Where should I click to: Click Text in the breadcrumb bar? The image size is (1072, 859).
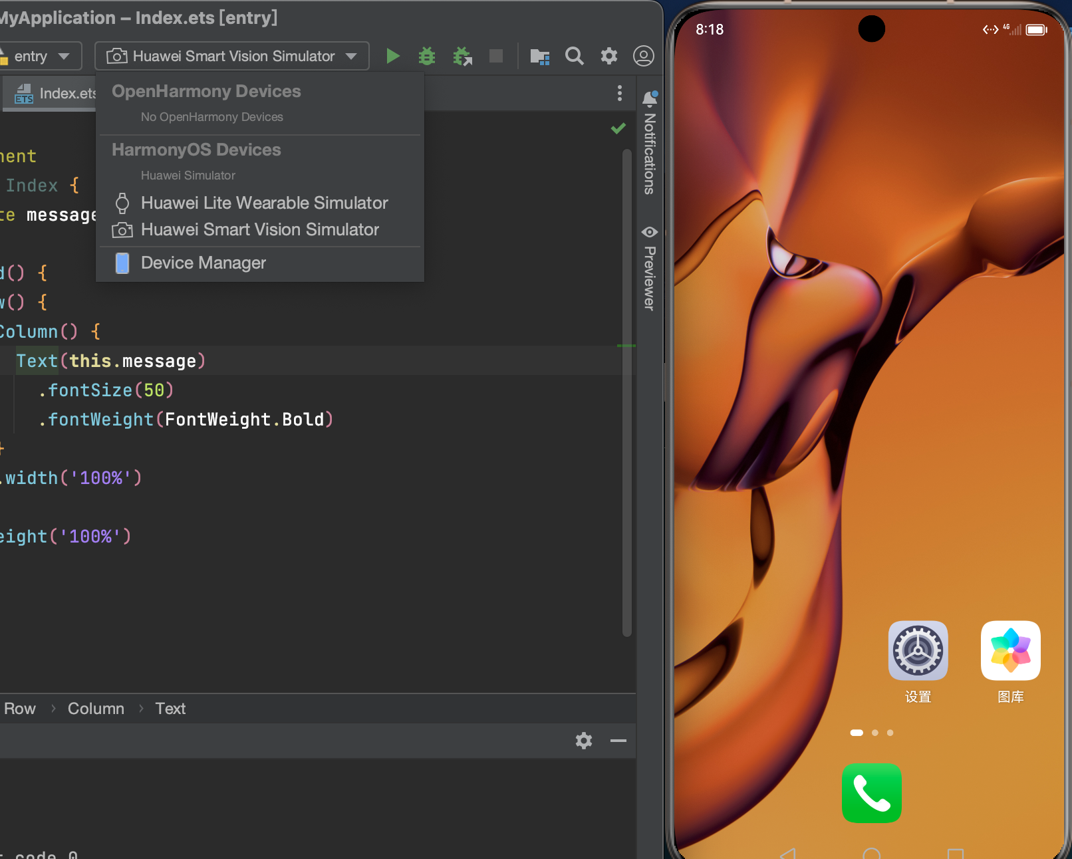(170, 709)
